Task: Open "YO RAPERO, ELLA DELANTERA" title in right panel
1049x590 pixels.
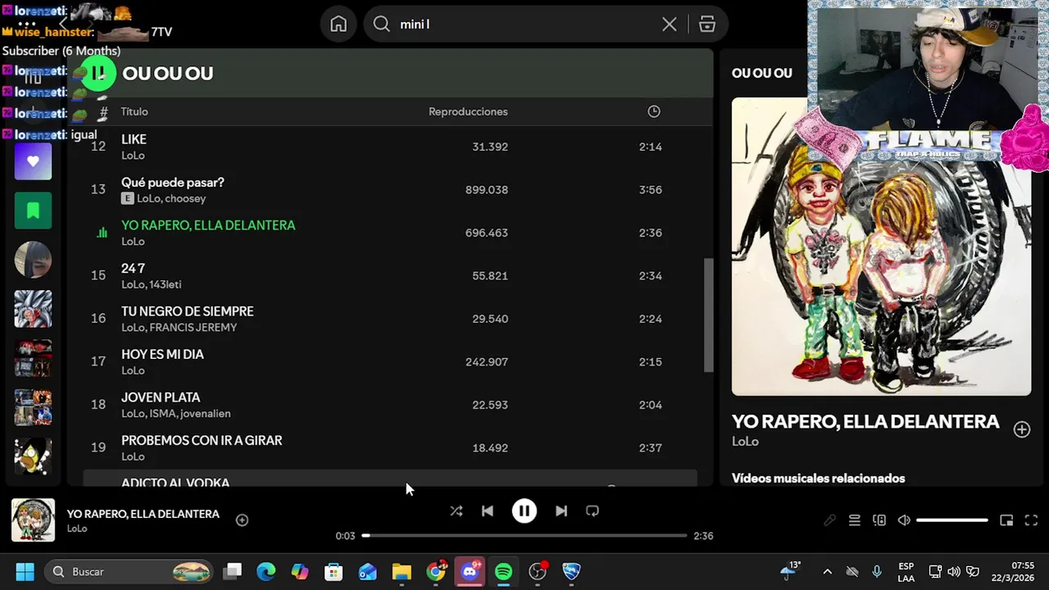Action: [865, 421]
